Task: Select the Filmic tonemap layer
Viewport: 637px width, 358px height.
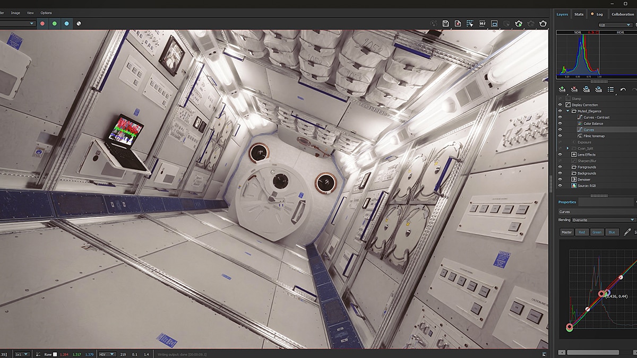Action: point(594,136)
